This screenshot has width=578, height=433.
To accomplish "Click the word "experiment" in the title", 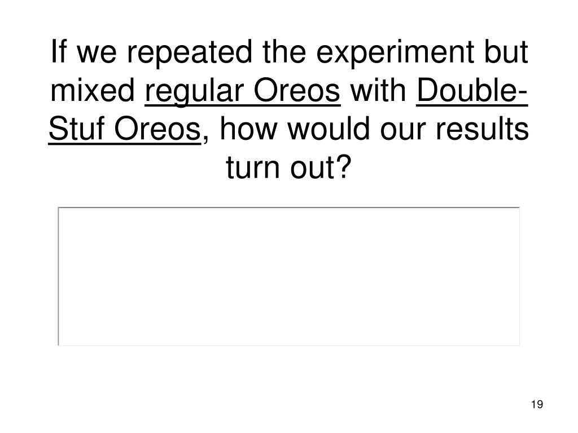I will pos(396,52).
